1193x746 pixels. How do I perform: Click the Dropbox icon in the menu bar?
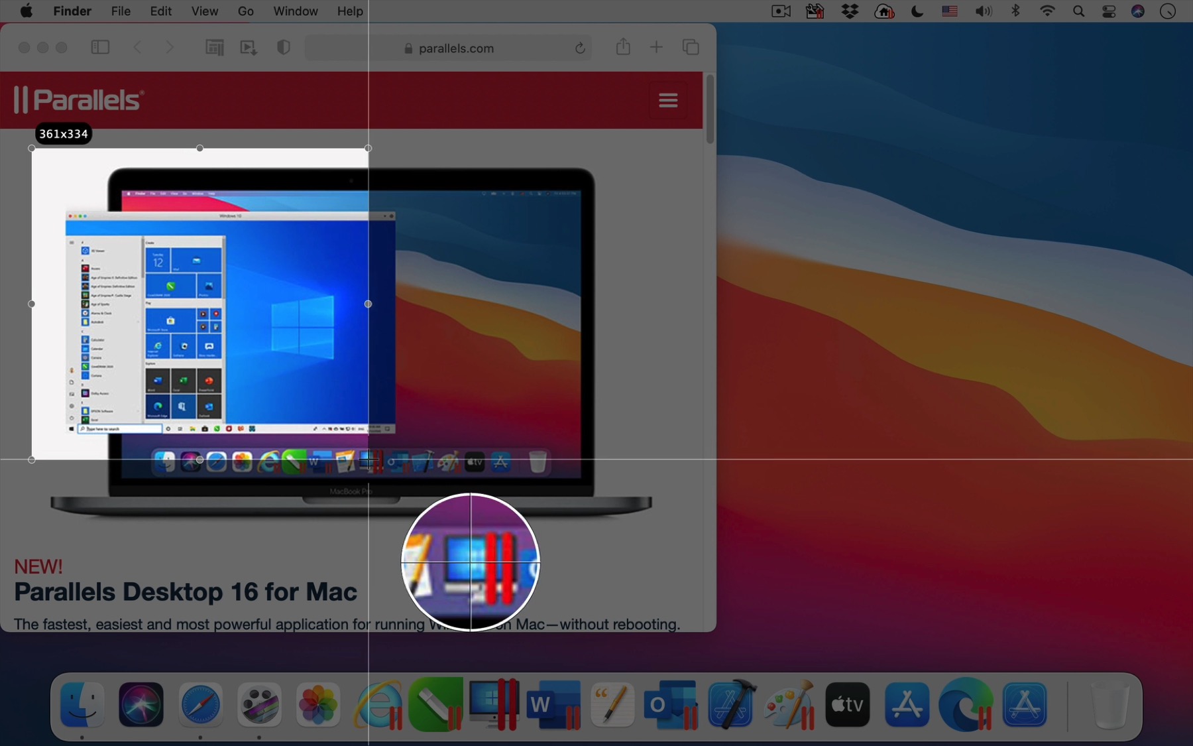850,11
